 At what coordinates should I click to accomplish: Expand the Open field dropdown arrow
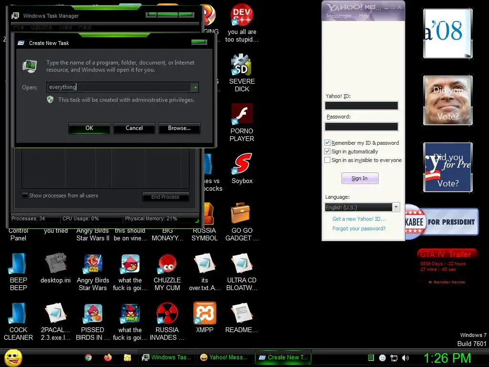click(195, 88)
